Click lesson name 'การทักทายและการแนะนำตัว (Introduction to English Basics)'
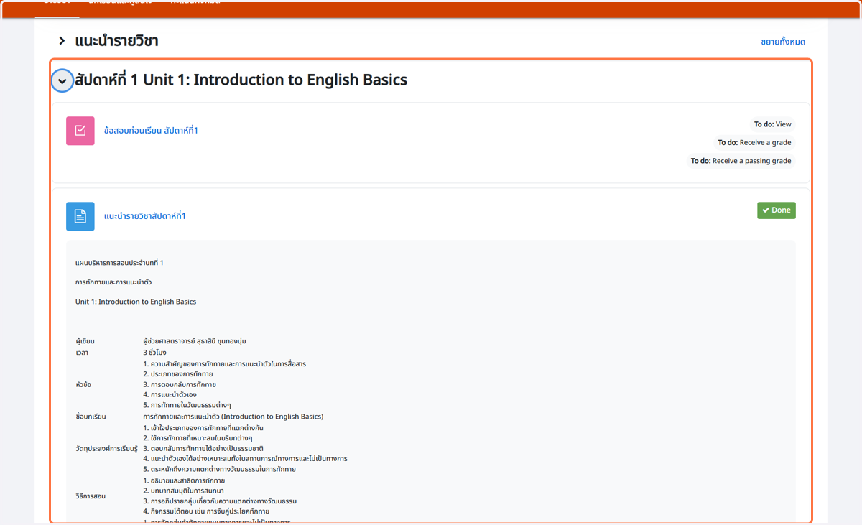Screen dimensions: 862x525 233,417
